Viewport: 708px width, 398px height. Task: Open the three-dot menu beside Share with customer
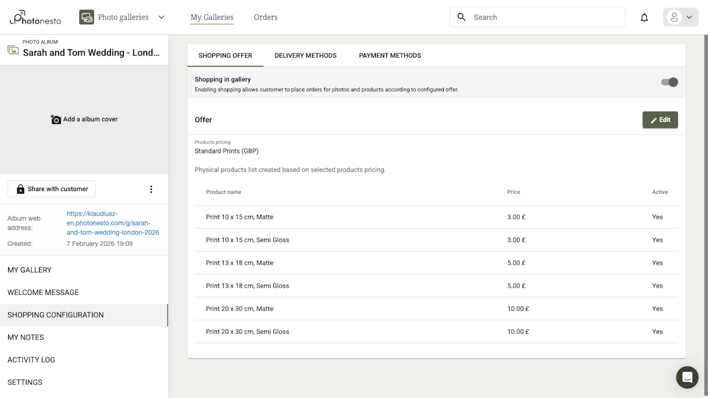pyautogui.click(x=151, y=189)
